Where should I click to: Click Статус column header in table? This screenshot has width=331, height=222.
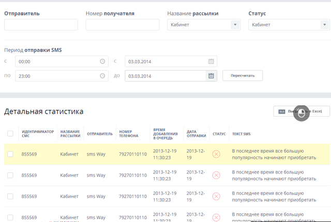219,134
